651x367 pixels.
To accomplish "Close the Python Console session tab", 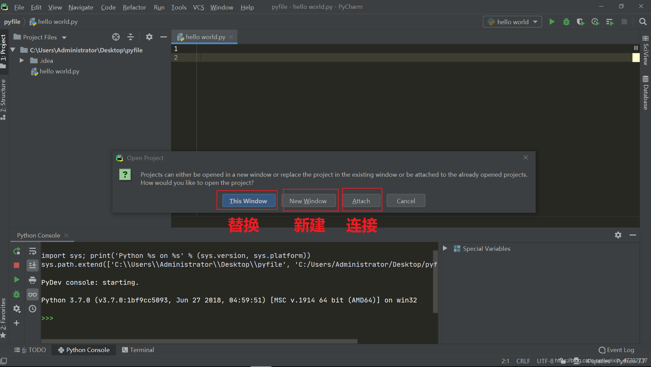I will pyautogui.click(x=66, y=235).
